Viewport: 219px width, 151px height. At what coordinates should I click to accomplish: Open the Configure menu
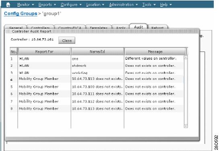71,4
